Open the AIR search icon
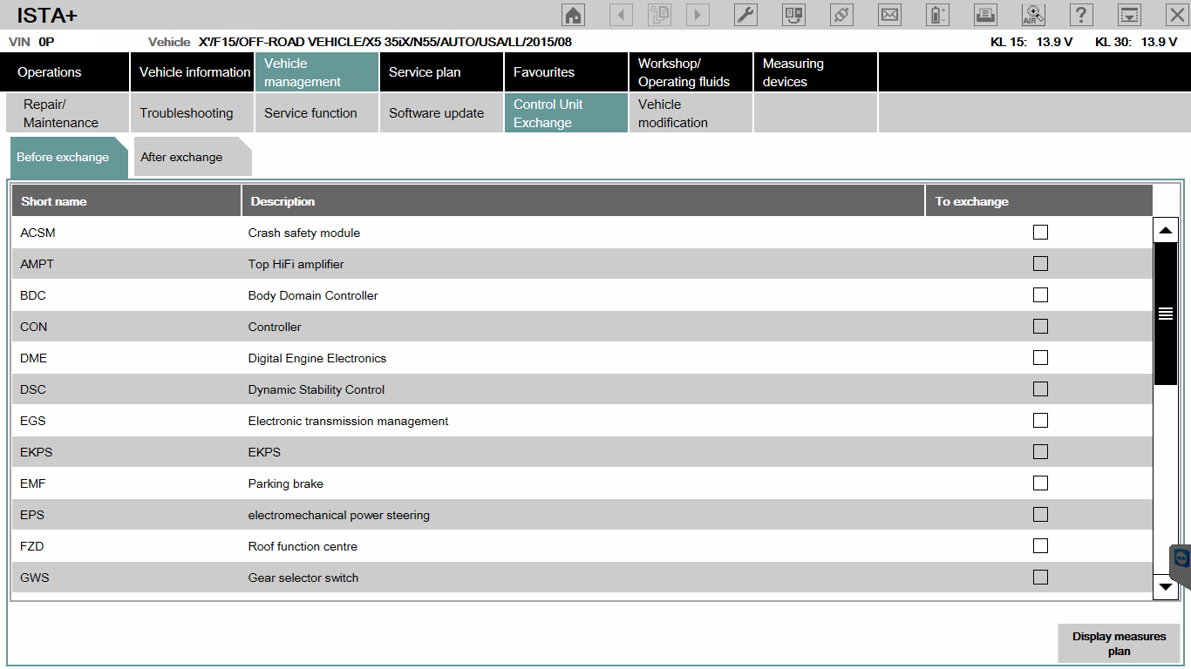Viewport: 1191px width, 669px height. pos(1033,15)
